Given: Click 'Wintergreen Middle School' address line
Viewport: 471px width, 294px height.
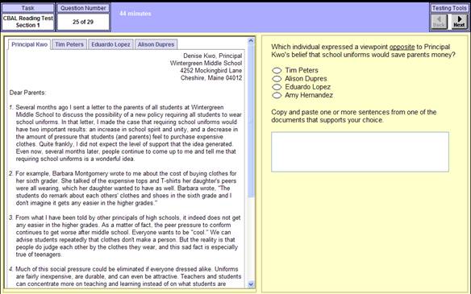Looking at the screenshot, I should (206, 63).
